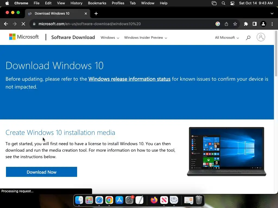Click the page vertical scrollbar

point(276,54)
